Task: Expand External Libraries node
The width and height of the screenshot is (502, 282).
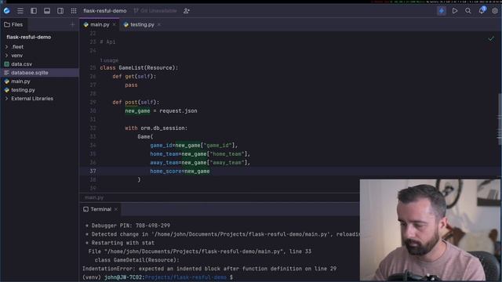Action: pos(6,99)
